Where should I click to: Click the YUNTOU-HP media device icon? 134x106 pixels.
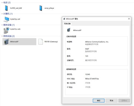6,30
